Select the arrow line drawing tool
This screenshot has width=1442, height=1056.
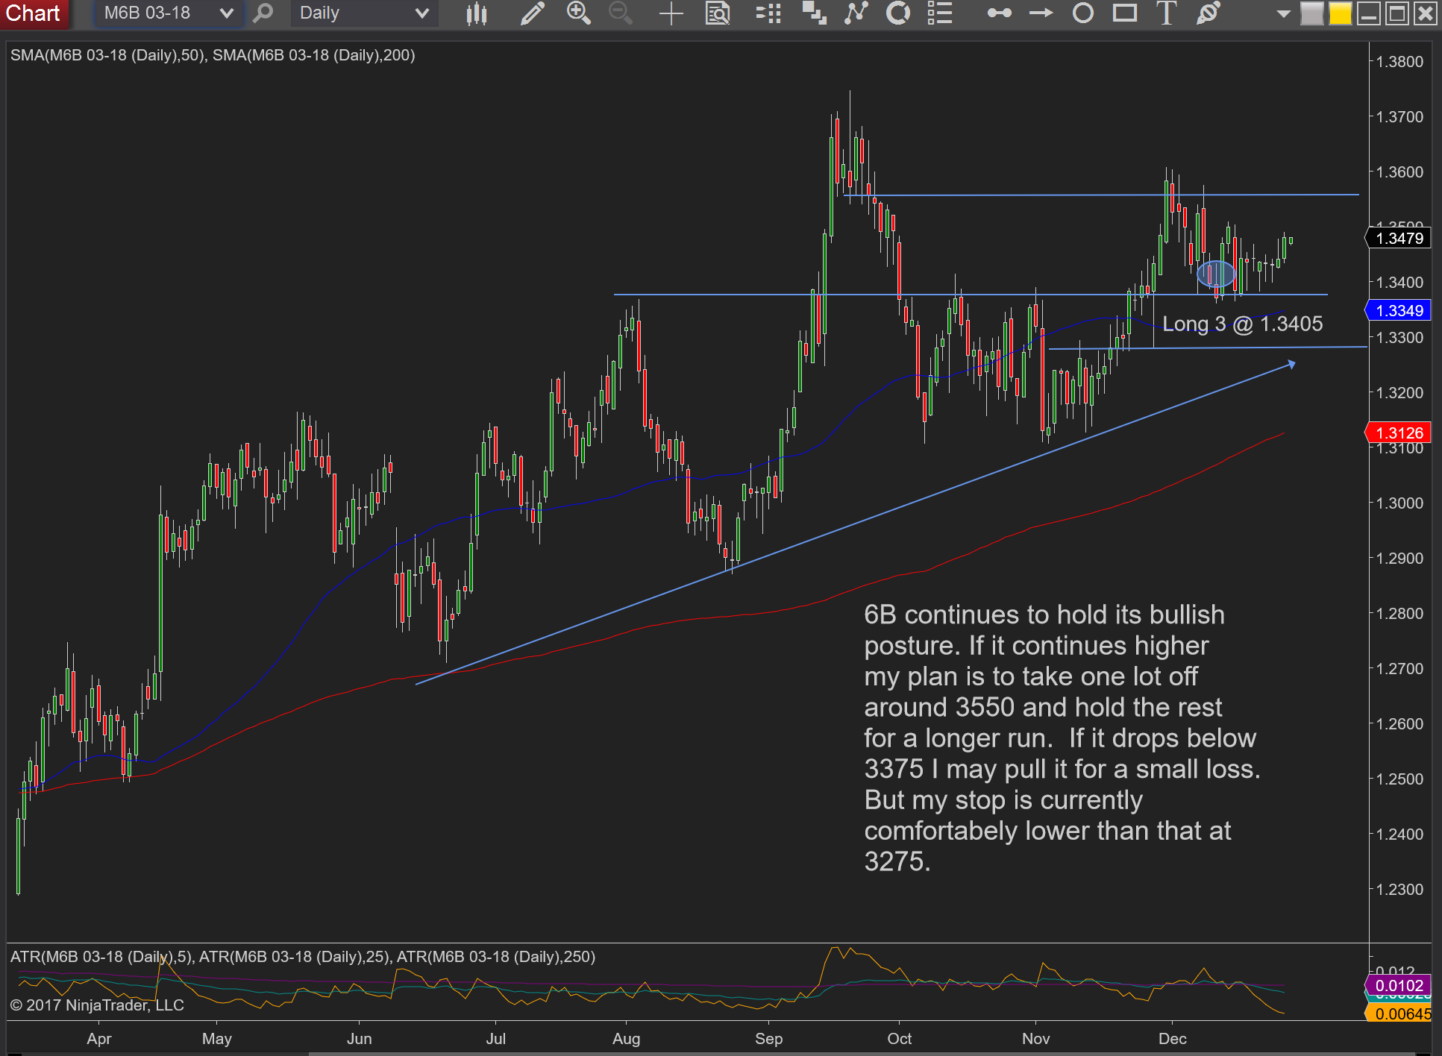click(x=1041, y=13)
